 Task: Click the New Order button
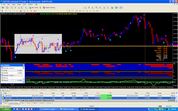[34, 7]
